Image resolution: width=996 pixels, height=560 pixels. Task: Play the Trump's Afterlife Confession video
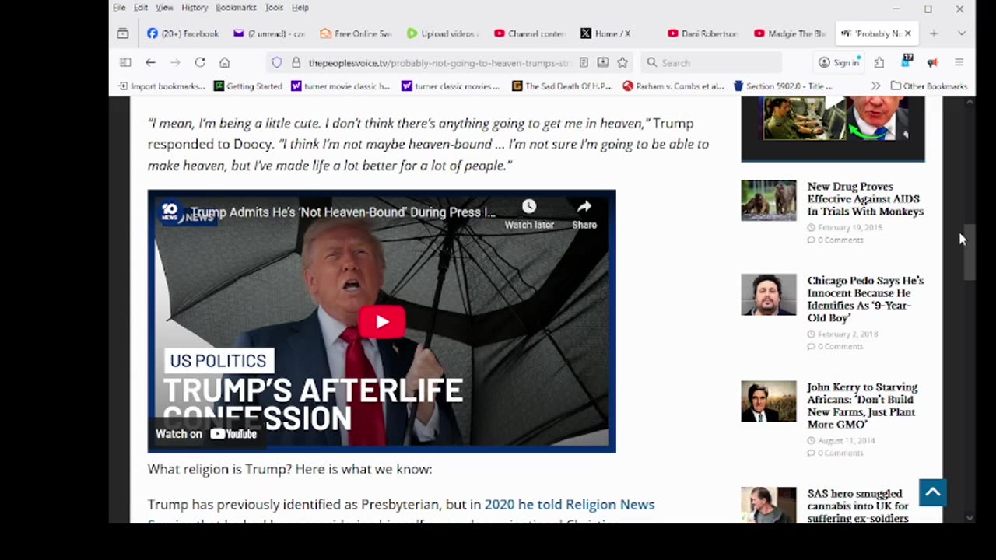(x=381, y=322)
